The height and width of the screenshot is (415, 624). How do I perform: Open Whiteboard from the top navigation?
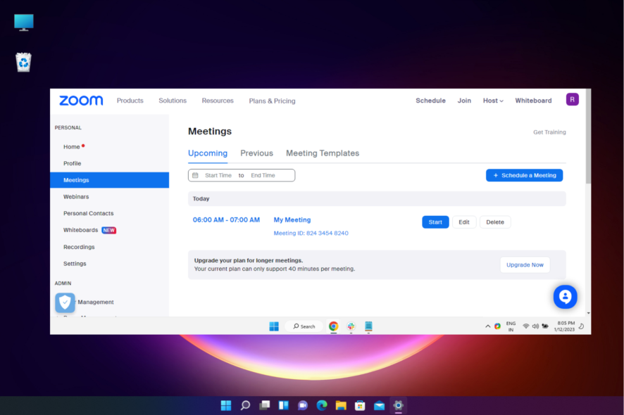point(533,101)
